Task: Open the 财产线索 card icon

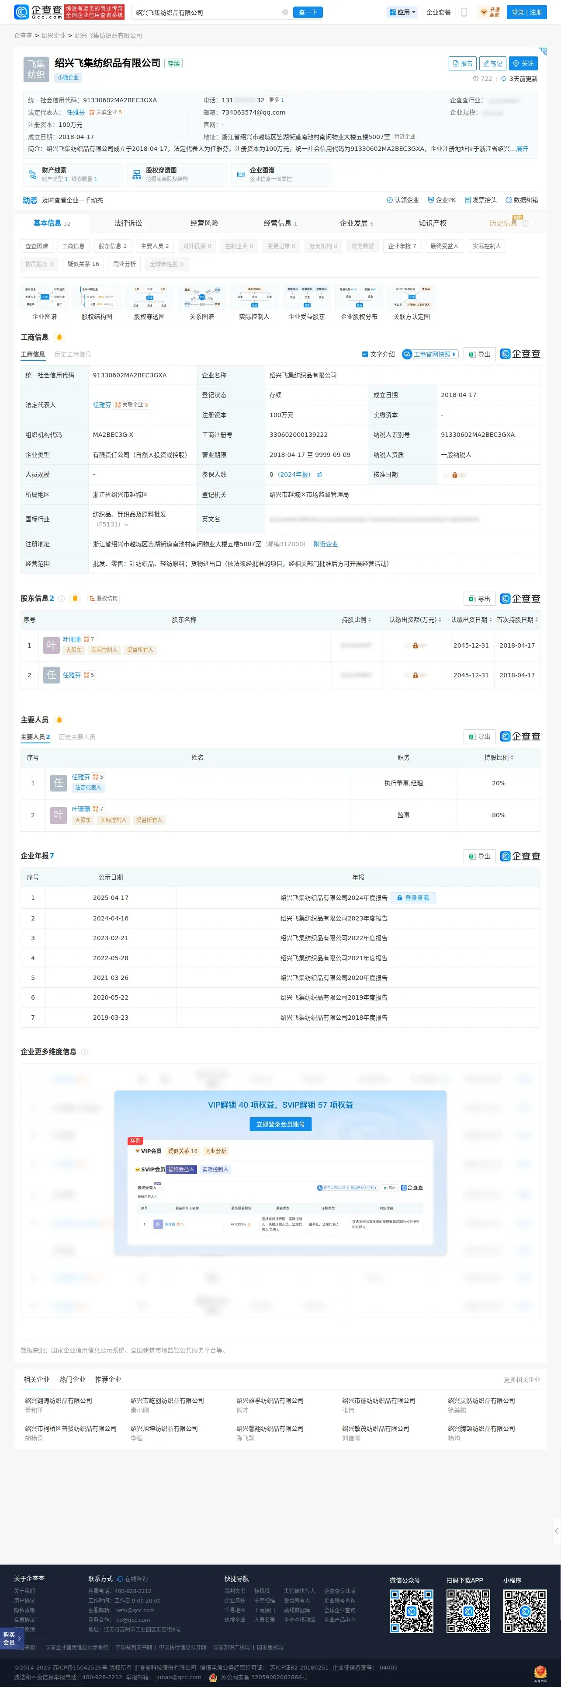Action: (33, 174)
